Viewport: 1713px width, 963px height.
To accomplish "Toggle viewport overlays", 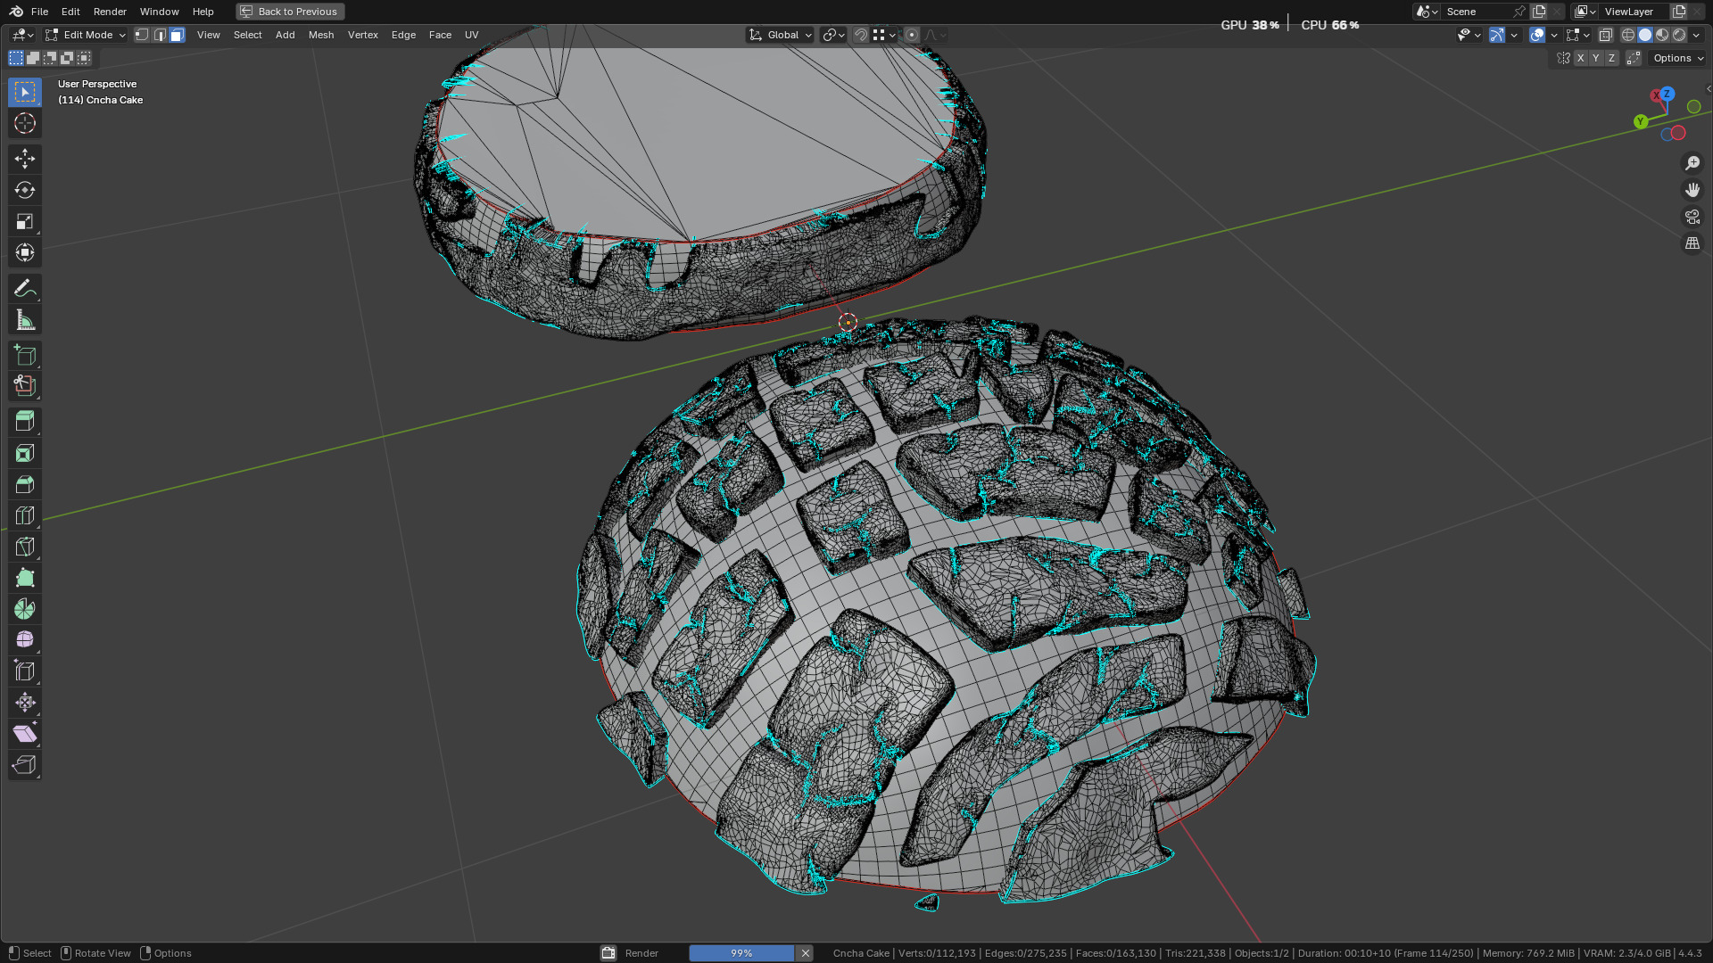I will click(1537, 35).
